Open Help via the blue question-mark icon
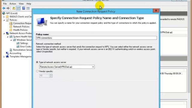 click(x=24, y=8)
